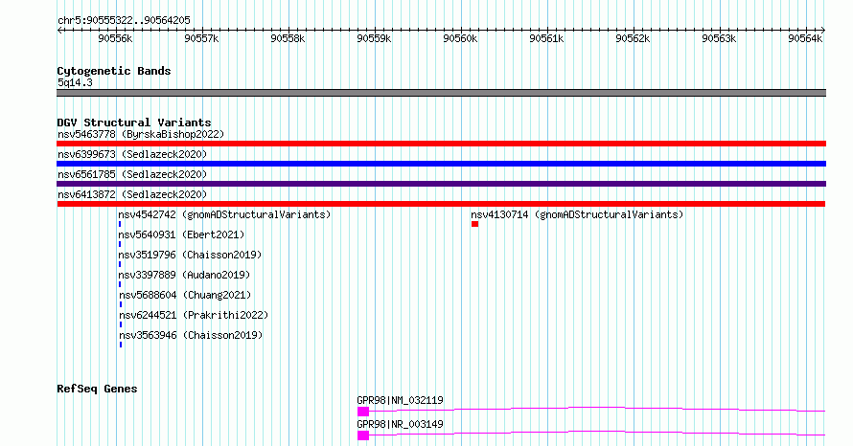853x446 pixels.
Task: Click the blue marker under nsv3519796
Action: (120, 264)
